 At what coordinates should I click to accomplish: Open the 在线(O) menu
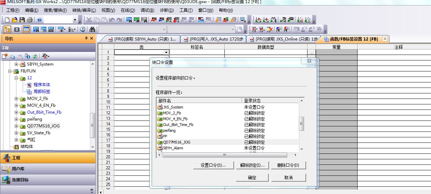pos(128,10)
